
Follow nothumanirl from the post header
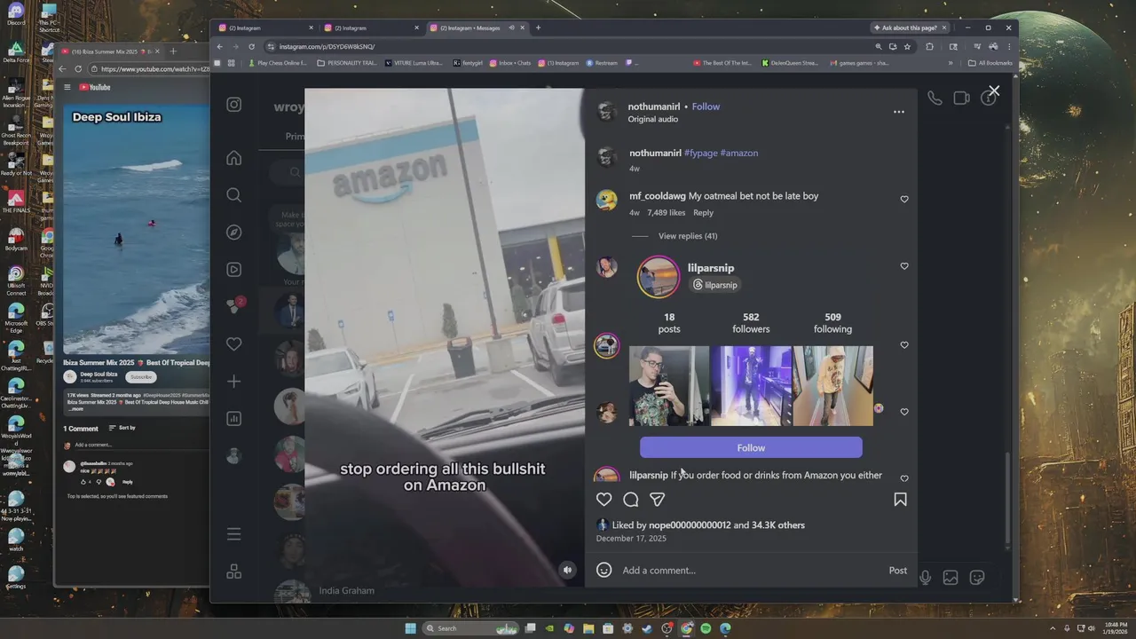coord(706,106)
